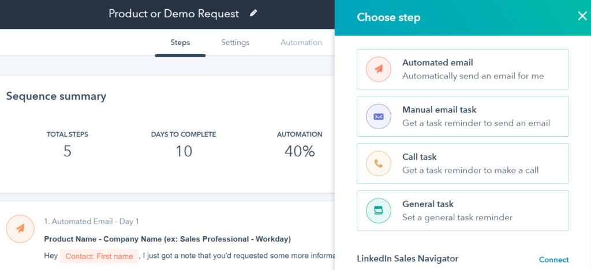Viewport: 591px width, 270px height.
Task: Click the pencil icon to rename sequence
Action: [x=253, y=13]
